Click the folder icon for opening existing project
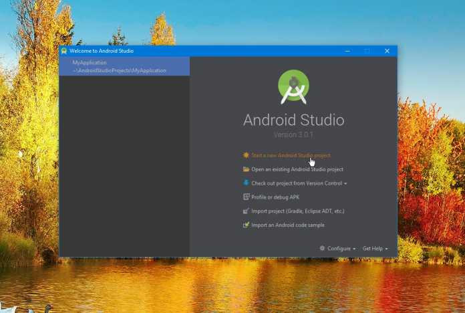Screen dimensions: 465x313 click(246, 169)
